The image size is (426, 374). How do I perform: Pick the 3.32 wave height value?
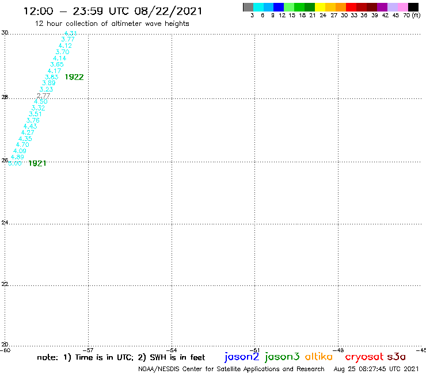pyautogui.click(x=39, y=108)
